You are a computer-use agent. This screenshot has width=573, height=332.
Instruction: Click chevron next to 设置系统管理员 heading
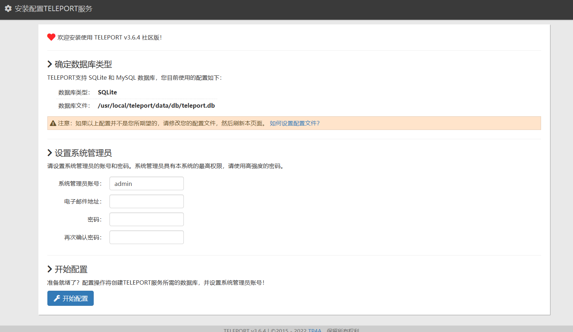point(50,153)
